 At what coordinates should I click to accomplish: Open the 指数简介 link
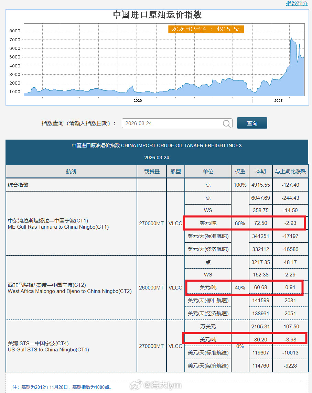[297, 3]
